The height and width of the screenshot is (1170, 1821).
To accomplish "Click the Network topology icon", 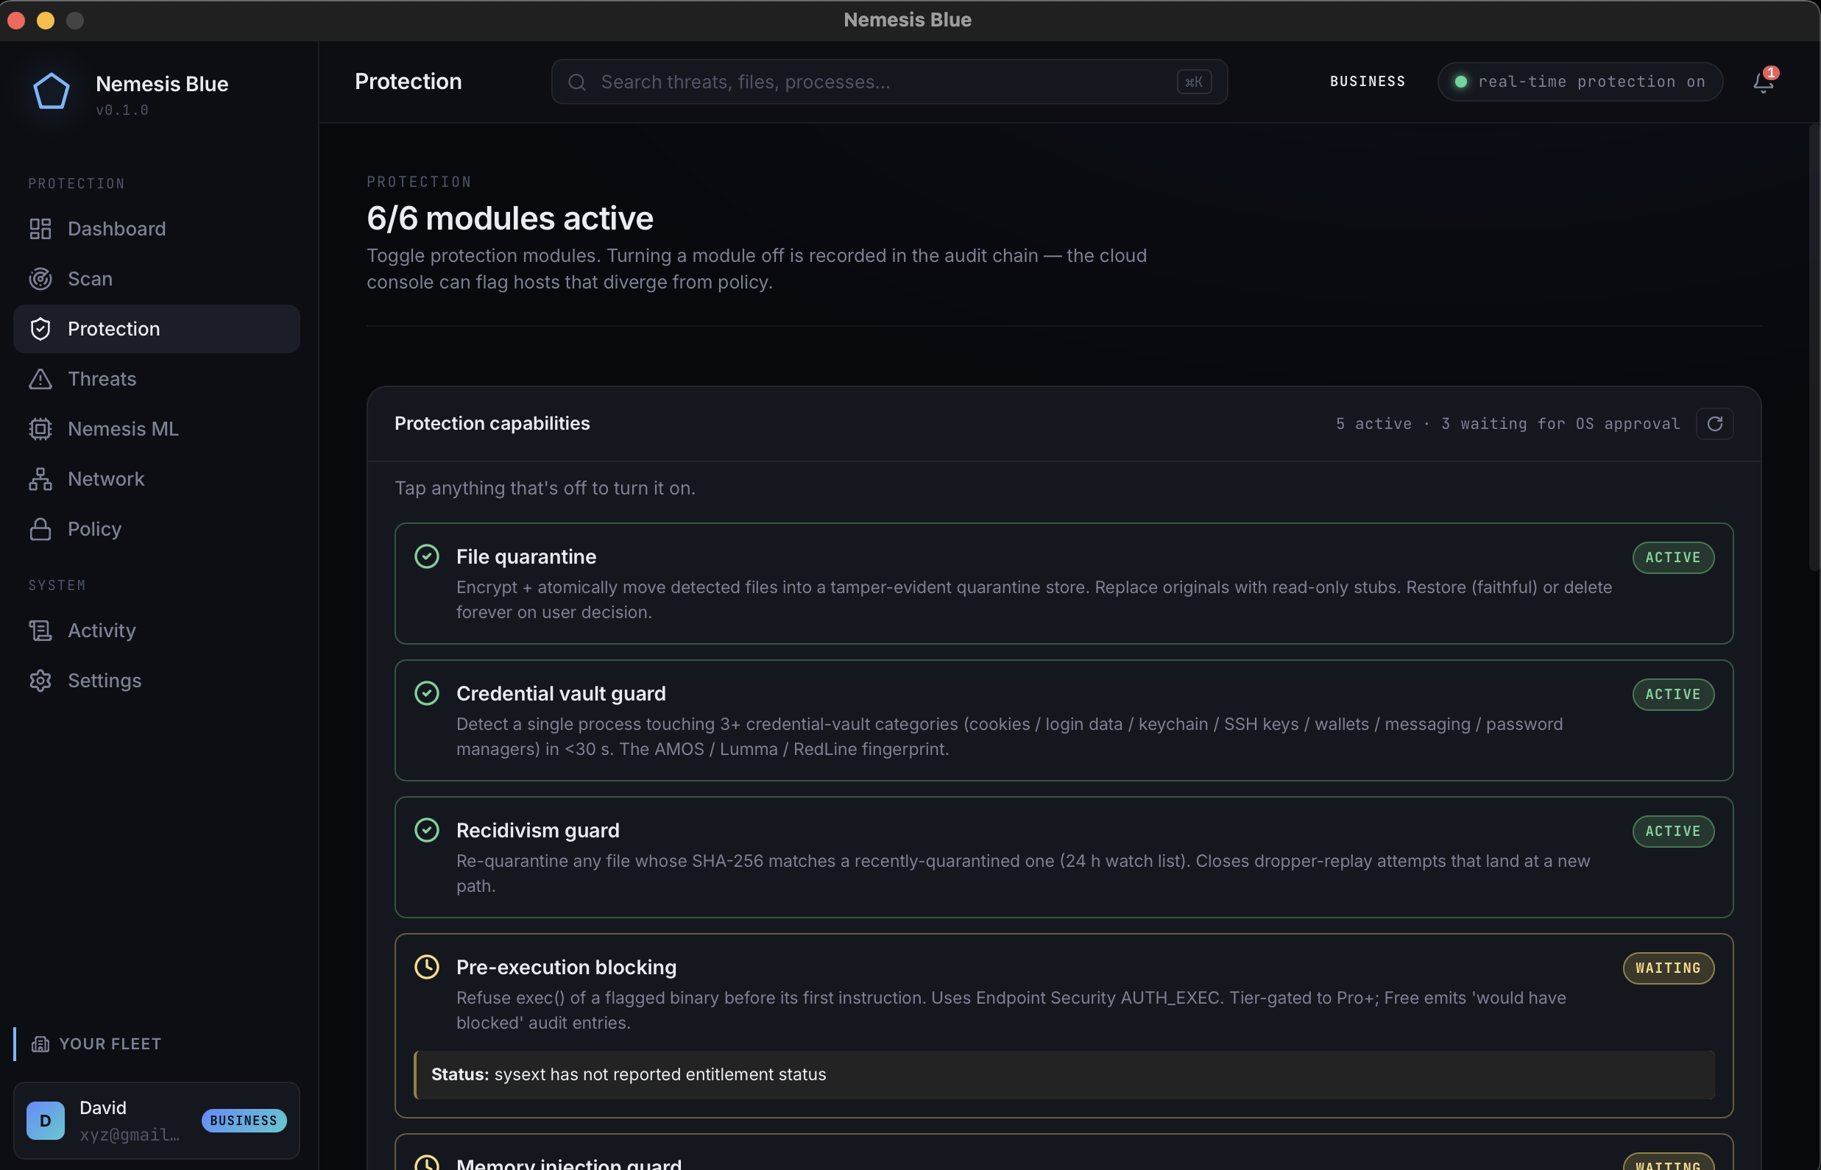I will tap(40, 479).
